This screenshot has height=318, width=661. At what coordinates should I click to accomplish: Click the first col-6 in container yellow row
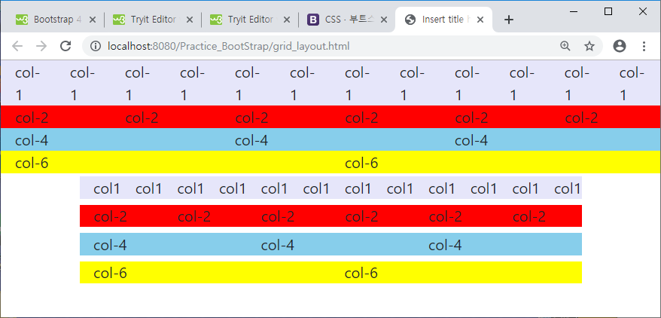(111, 274)
